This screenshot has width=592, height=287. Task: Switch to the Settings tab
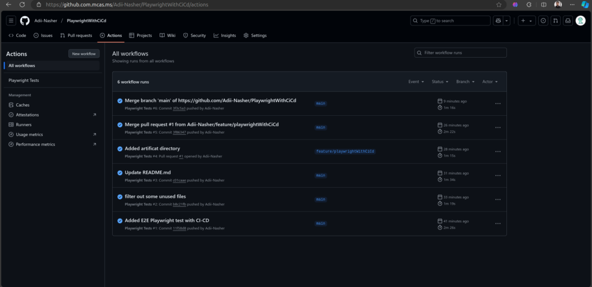click(x=255, y=36)
